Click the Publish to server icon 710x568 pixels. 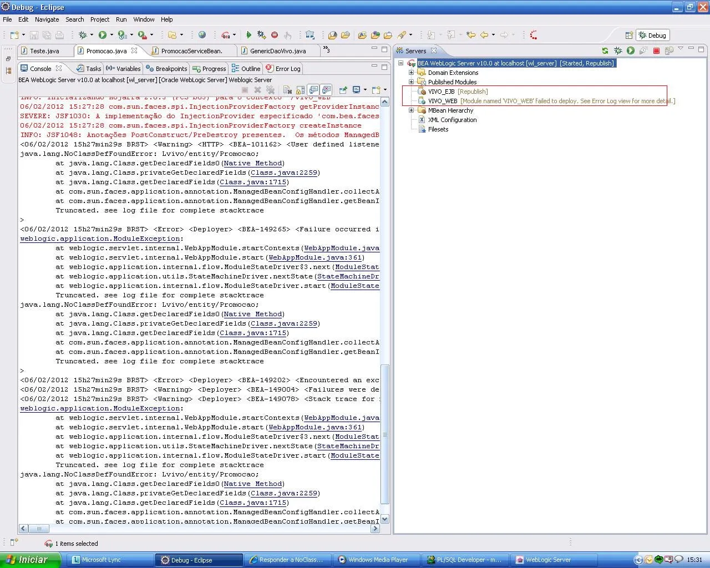[x=669, y=50]
